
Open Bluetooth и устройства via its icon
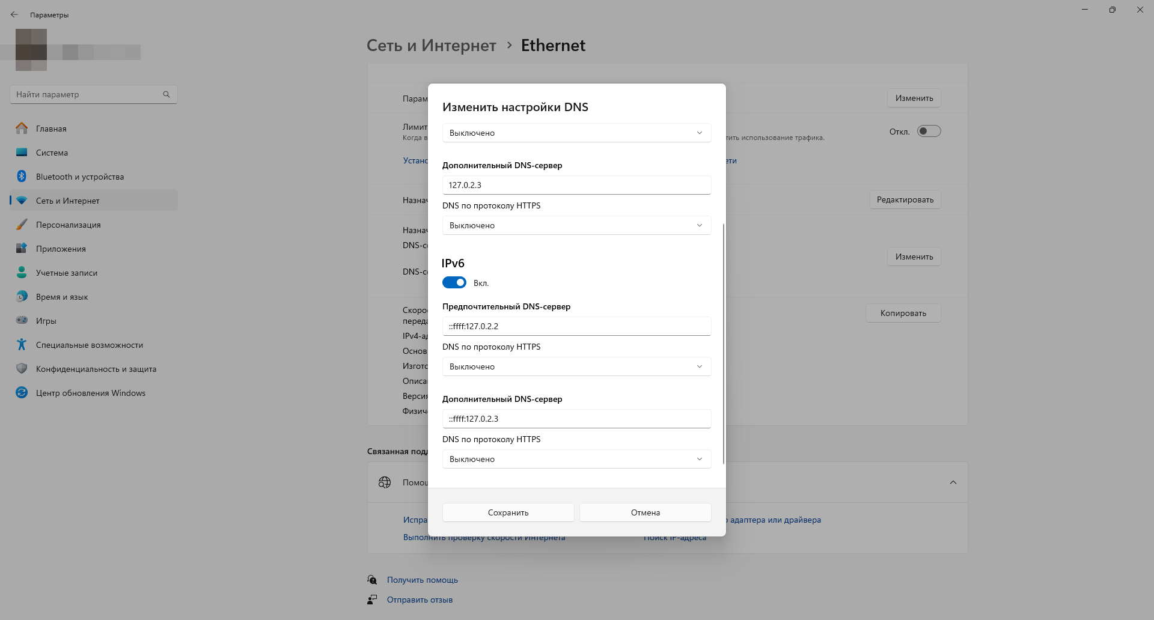tap(22, 177)
